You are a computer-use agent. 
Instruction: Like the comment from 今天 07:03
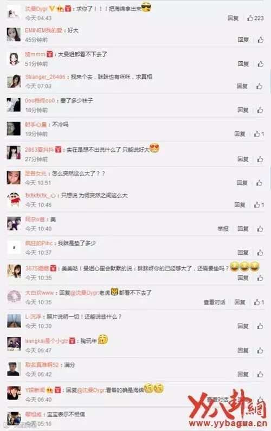pos(259,86)
